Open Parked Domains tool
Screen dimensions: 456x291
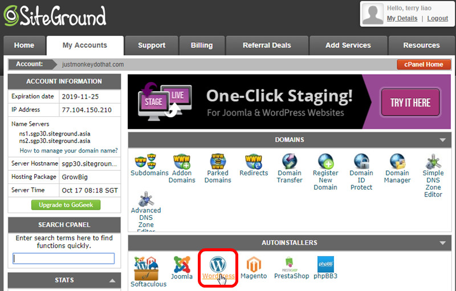point(218,169)
